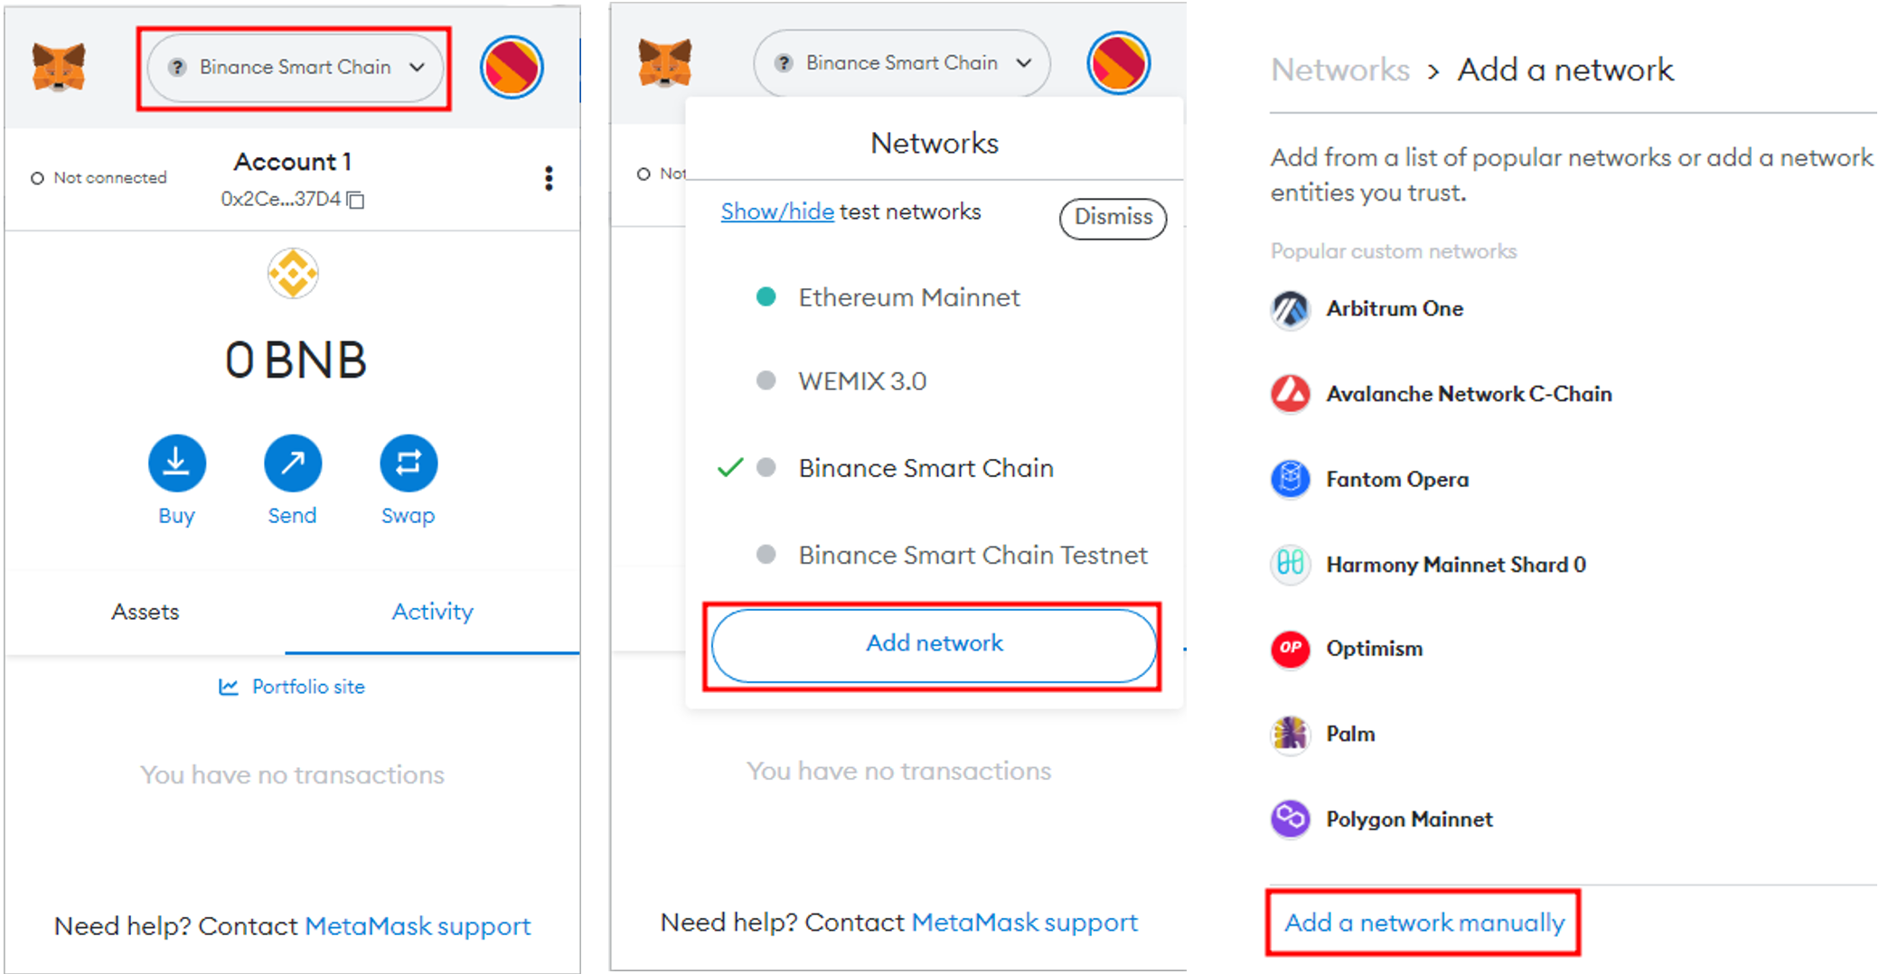Click the Buy download-arrow icon
1879x974 pixels.
click(x=176, y=464)
